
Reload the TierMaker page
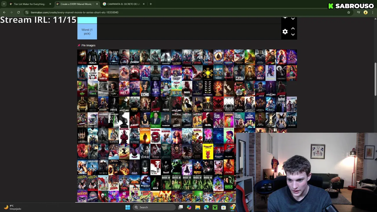(18, 12)
